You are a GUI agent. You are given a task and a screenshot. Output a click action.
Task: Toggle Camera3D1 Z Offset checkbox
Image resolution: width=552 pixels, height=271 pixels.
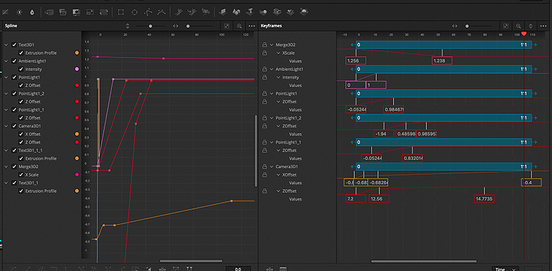coord(21,142)
